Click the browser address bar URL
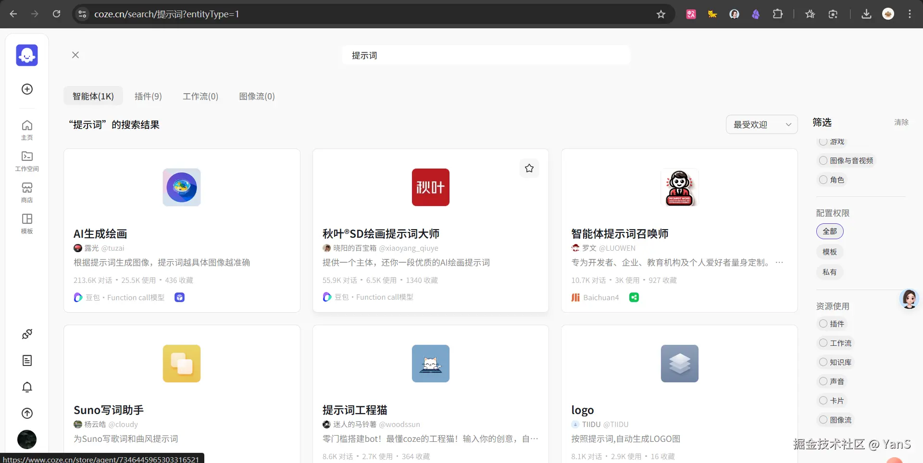The height and width of the screenshot is (463, 923). (x=167, y=14)
